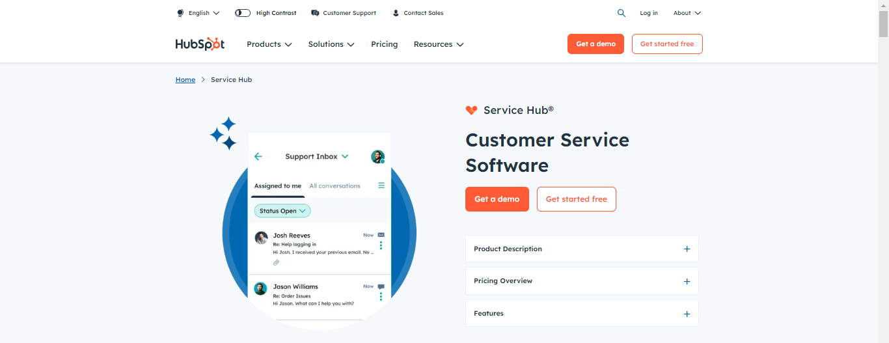Click Get started free below the headline

point(576,199)
